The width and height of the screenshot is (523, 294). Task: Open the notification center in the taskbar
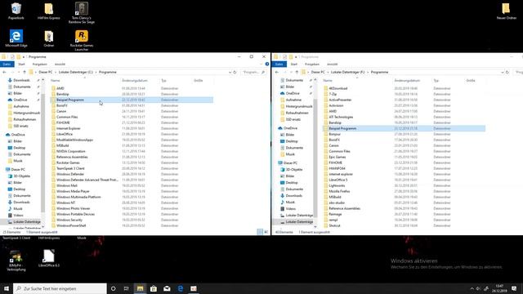point(514,288)
